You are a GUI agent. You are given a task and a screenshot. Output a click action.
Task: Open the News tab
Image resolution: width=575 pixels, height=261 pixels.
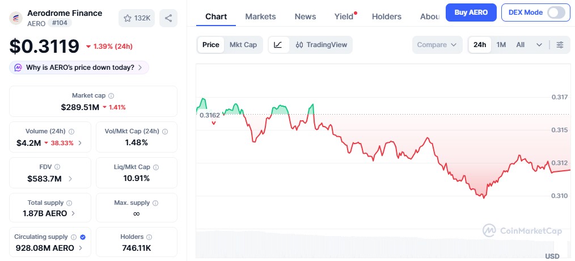point(305,16)
